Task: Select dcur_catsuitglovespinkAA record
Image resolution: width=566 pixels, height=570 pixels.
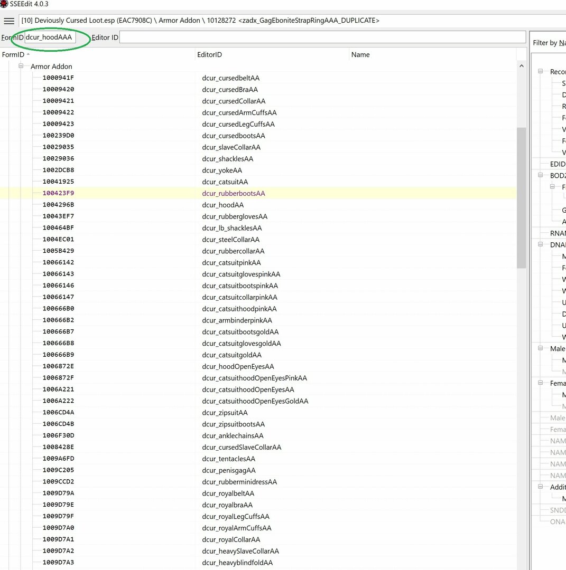Action: click(x=258, y=274)
